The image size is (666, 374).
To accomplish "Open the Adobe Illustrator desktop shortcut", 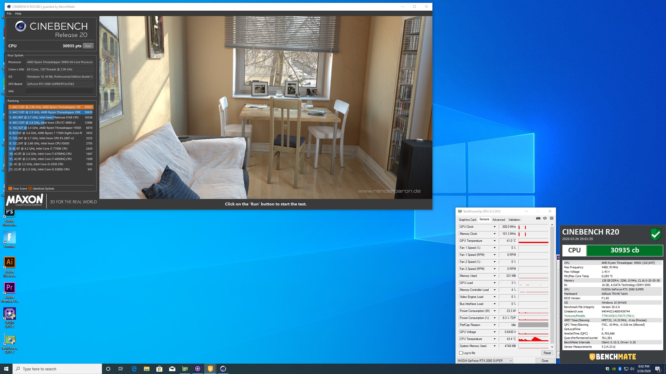I will (10, 267).
